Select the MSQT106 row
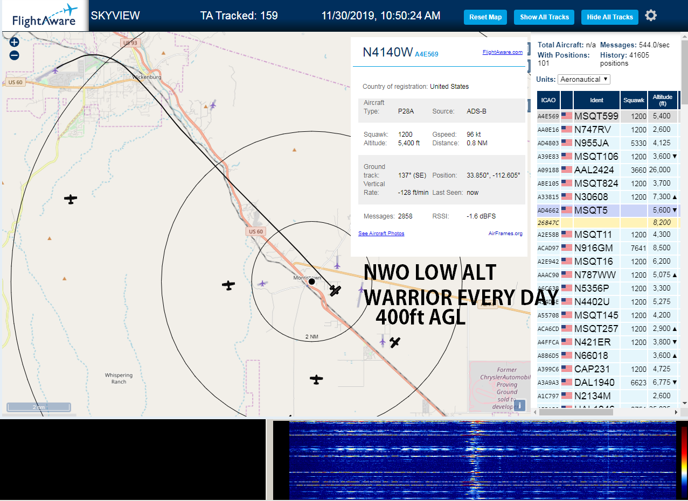 pos(608,157)
